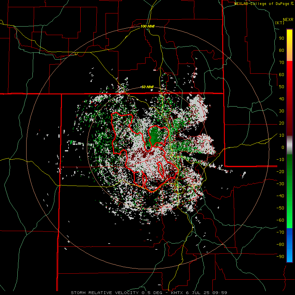
Task: Click the -20 value on the velocity scale
Action: pos(280,172)
